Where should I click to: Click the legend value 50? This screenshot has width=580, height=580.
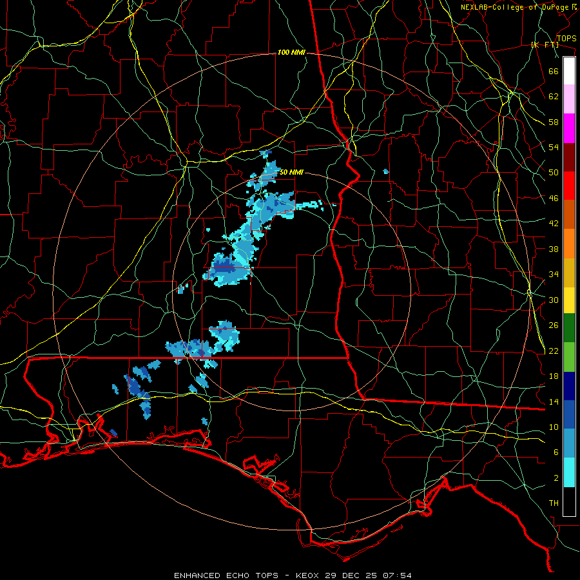click(x=554, y=172)
